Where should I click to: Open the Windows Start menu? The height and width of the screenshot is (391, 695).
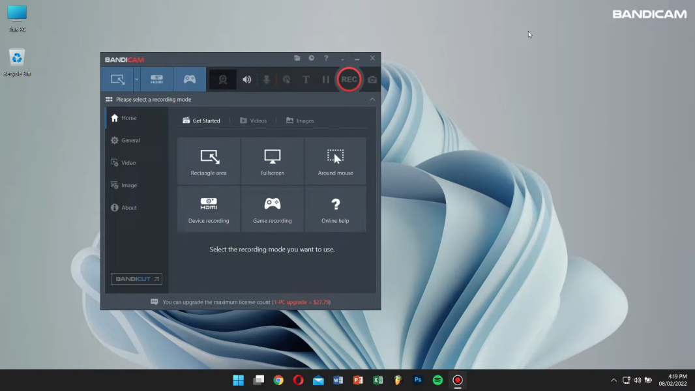point(239,380)
